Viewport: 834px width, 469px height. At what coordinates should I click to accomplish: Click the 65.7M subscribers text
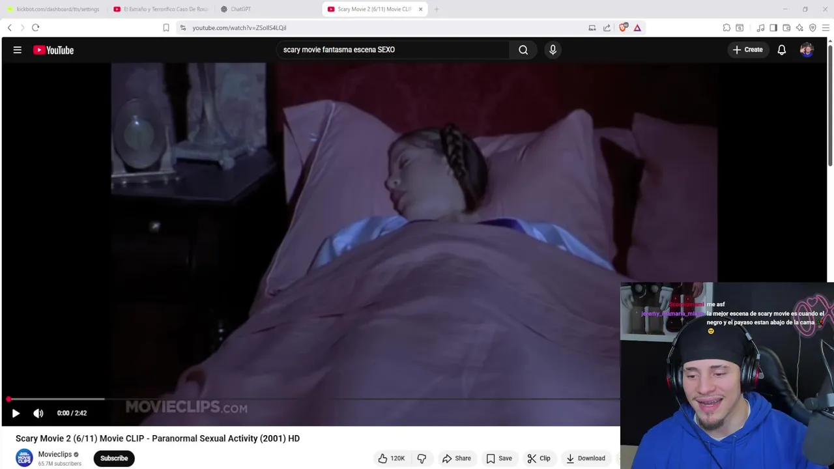(60, 464)
